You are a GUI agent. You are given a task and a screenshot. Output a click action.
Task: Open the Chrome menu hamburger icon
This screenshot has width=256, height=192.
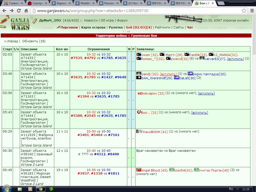point(252,11)
